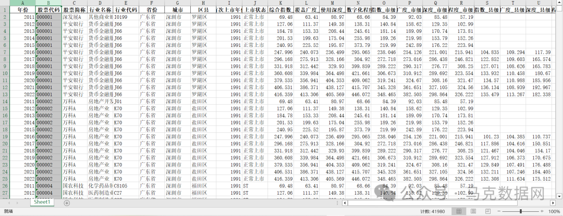Image resolution: width=563 pixels, height=216 pixels.
Task: Select row 26 header
Action: (5, 186)
